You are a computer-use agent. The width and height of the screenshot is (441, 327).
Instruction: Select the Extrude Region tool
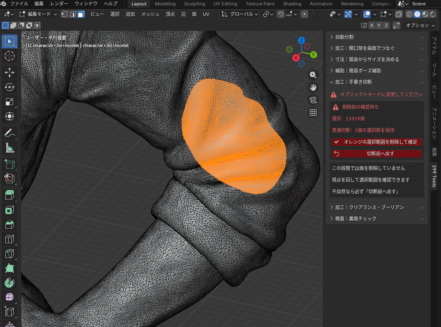[x=10, y=195]
